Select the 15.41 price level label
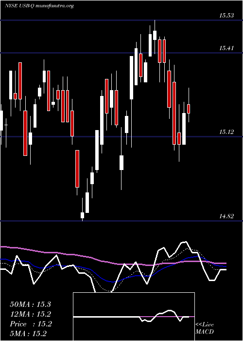This screenshot has height=341, width=243. (226, 48)
